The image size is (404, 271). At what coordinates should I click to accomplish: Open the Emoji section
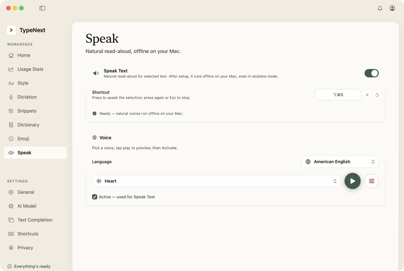pyautogui.click(x=35, y=139)
